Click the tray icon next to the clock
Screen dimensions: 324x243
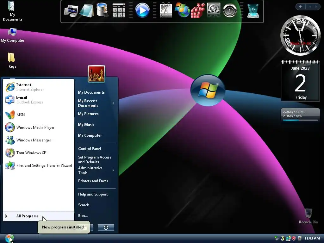tap(300, 238)
